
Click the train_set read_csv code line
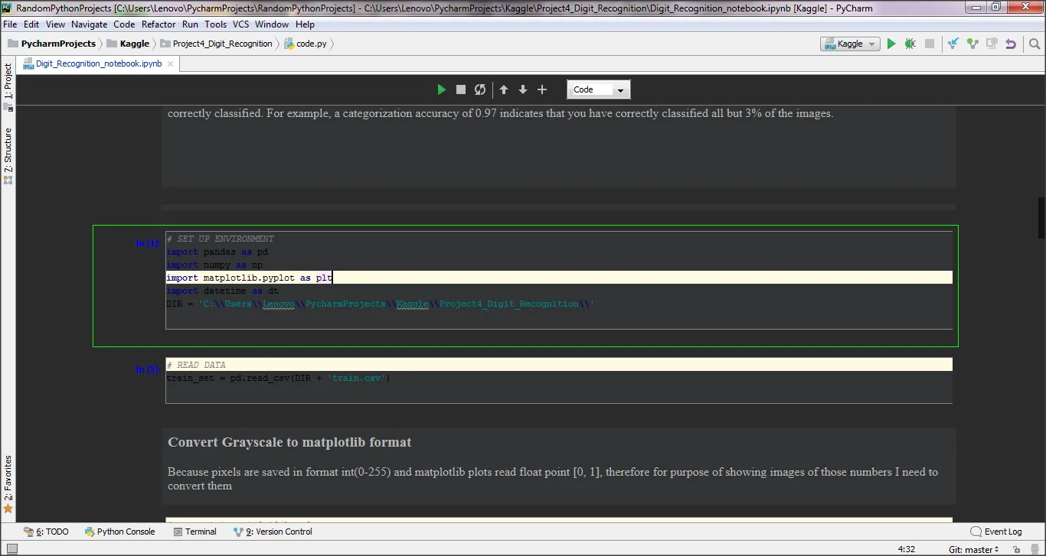[278, 378]
